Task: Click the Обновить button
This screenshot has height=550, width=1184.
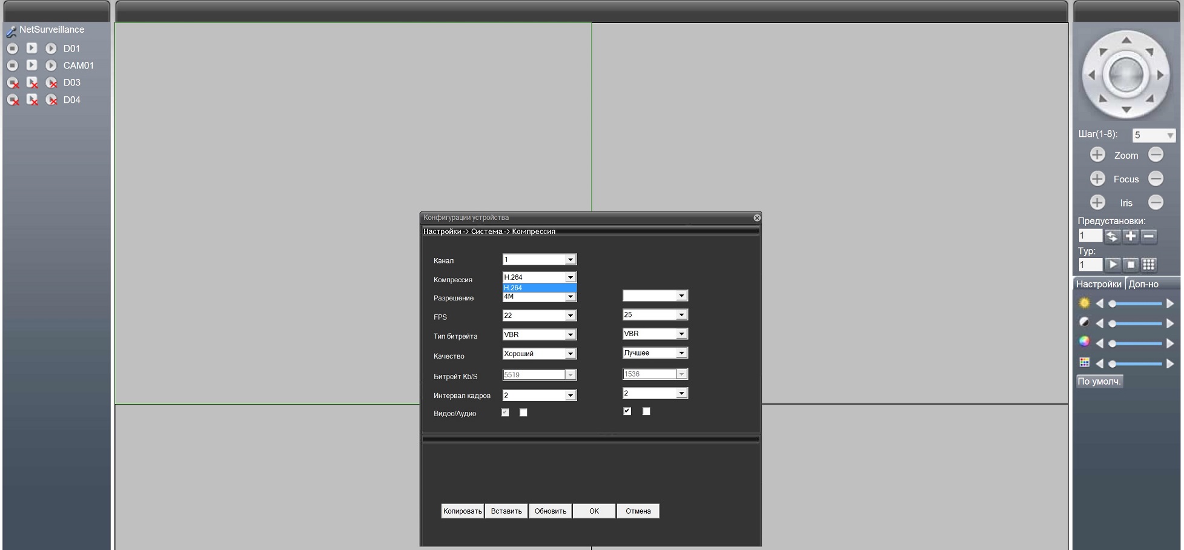Action: point(550,511)
